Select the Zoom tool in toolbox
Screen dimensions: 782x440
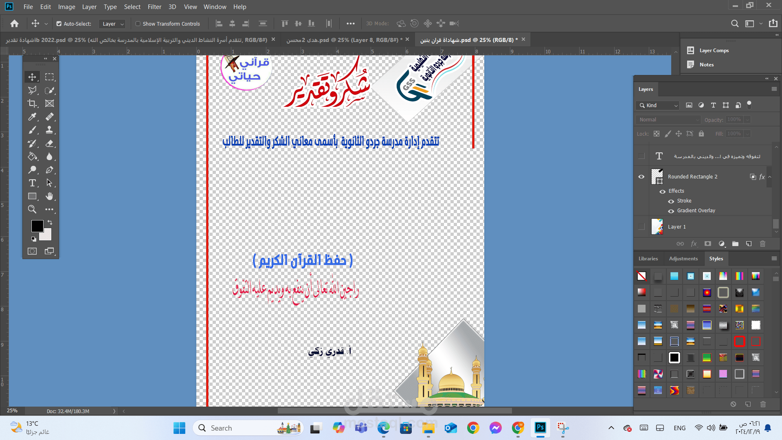tap(32, 209)
